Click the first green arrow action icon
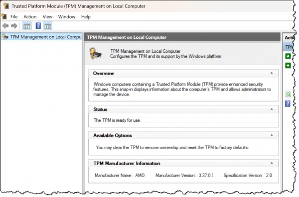The height and width of the screenshot is (197, 299). coord(288,56)
